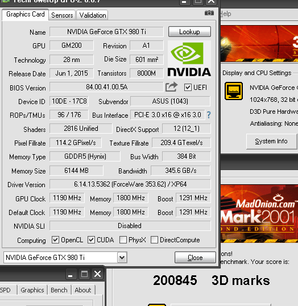Toggle the OpenCL checkbox

55,239
